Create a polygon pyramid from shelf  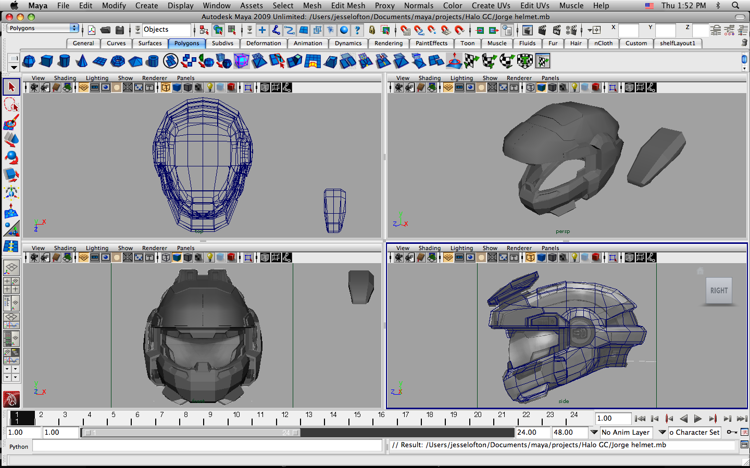135,61
